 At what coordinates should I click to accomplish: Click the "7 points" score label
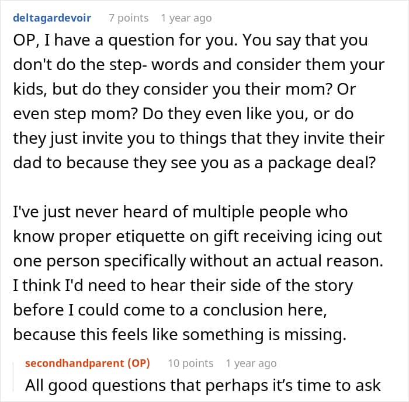[129, 18]
